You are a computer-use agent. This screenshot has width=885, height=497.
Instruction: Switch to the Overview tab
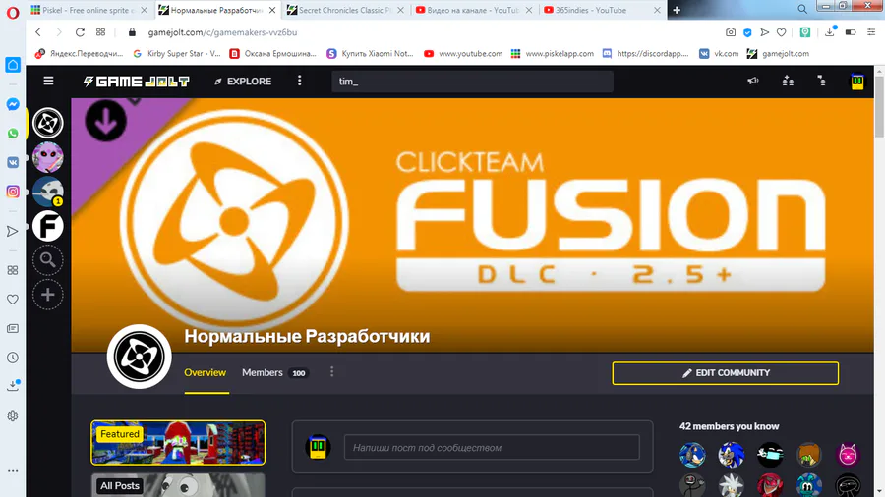205,372
